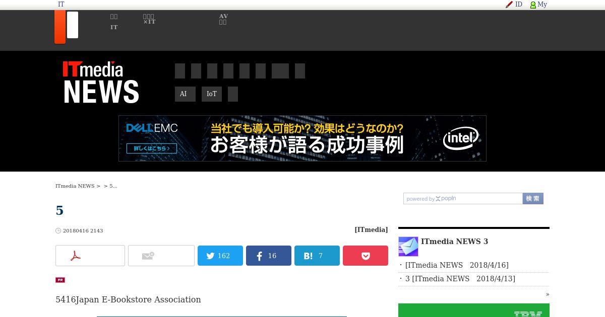Click the Dell EMC Intel banner ad
Viewport: 605px width, 317px height.
(302, 138)
